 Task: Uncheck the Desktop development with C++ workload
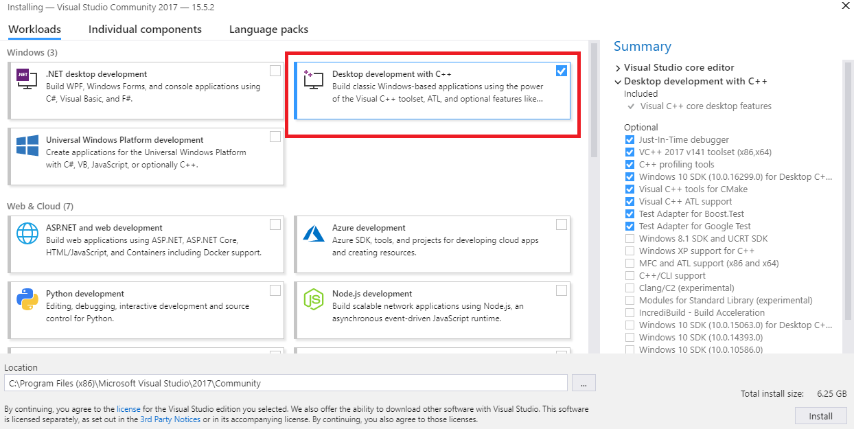pyautogui.click(x=562, y=71)
